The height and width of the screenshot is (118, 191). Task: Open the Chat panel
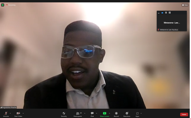click(x=92, y=114)
